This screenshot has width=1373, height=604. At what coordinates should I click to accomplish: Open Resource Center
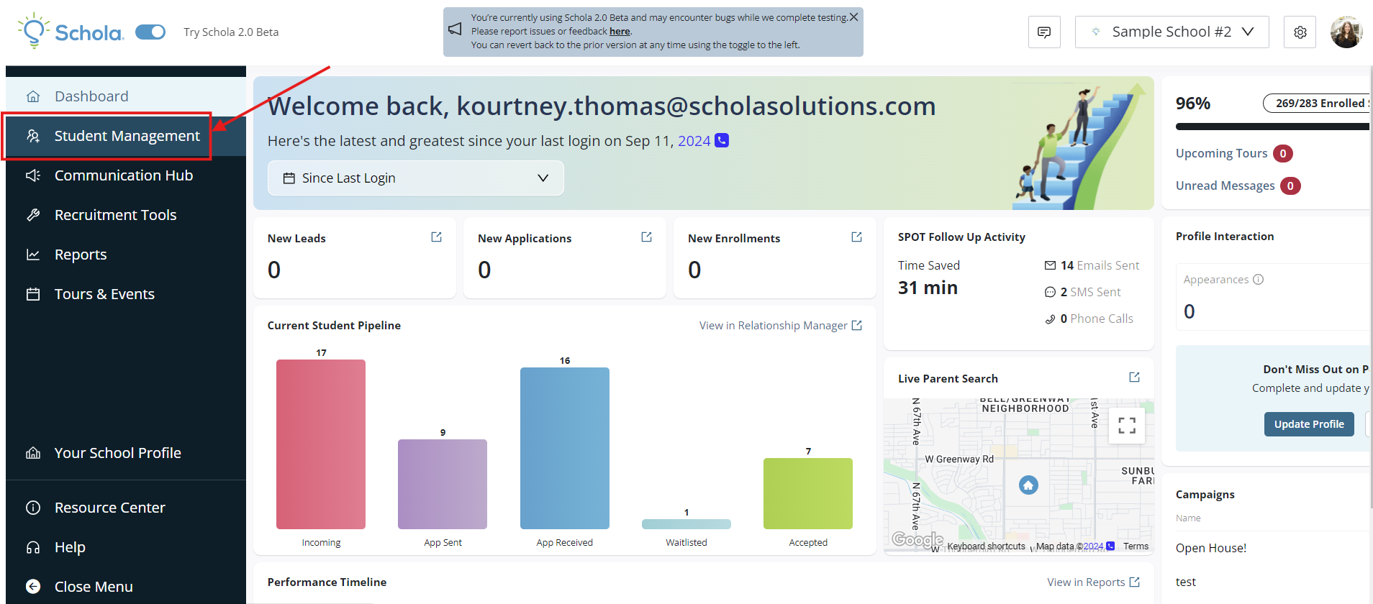pos(126,508)
